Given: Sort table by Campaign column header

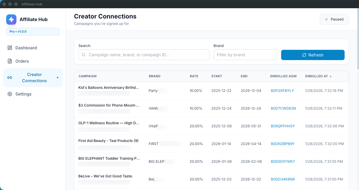Looking at the screenshot, I should tap(88, 76).
